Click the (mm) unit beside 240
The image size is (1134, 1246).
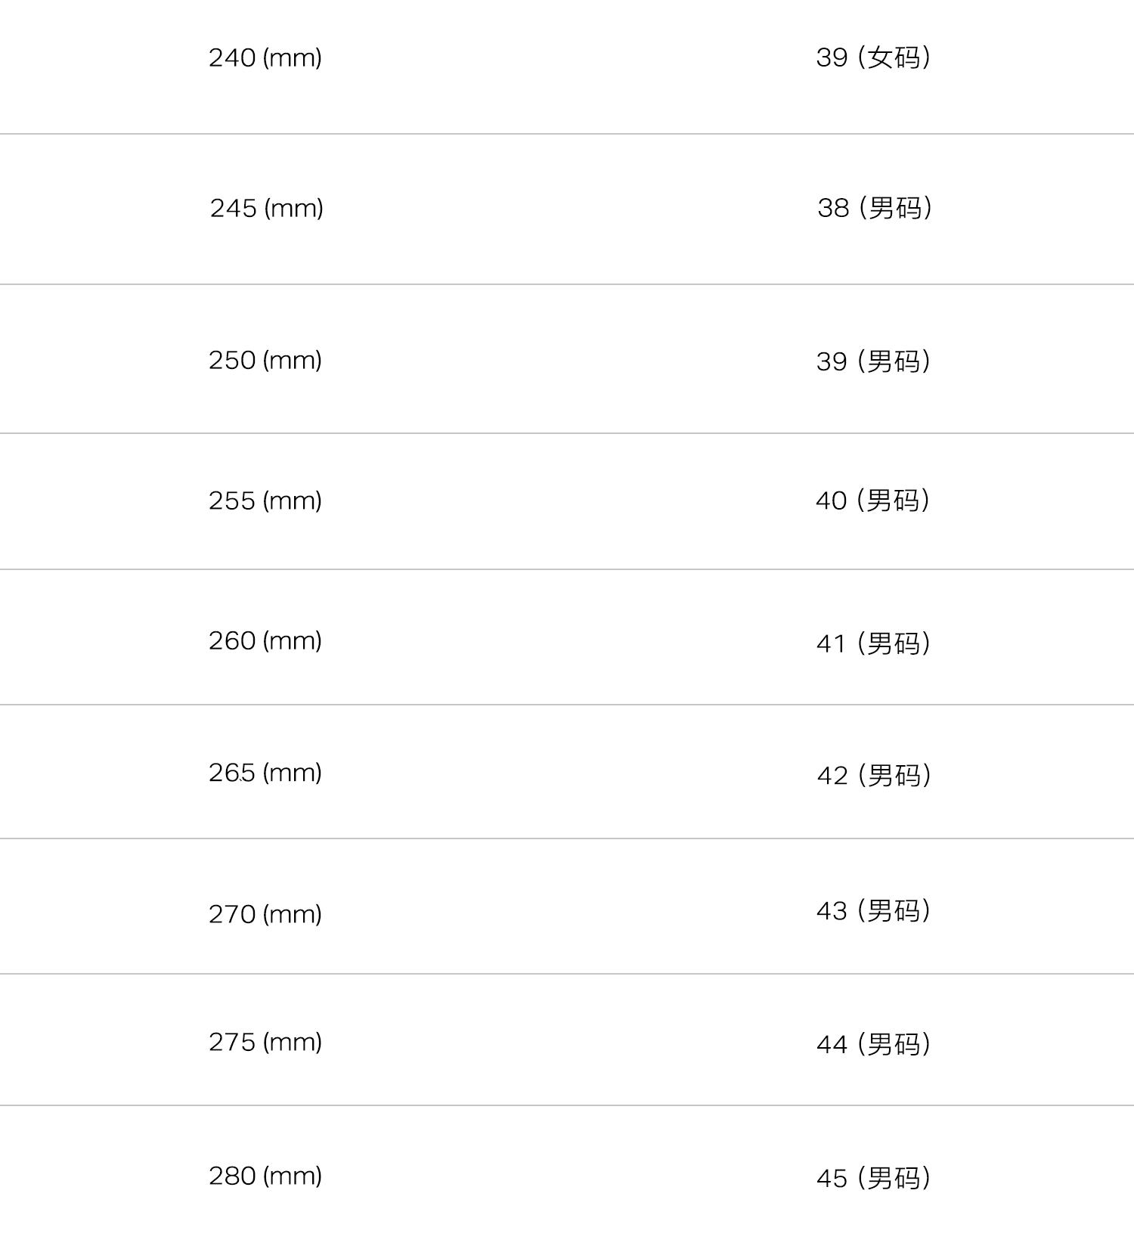click(293, 57)
